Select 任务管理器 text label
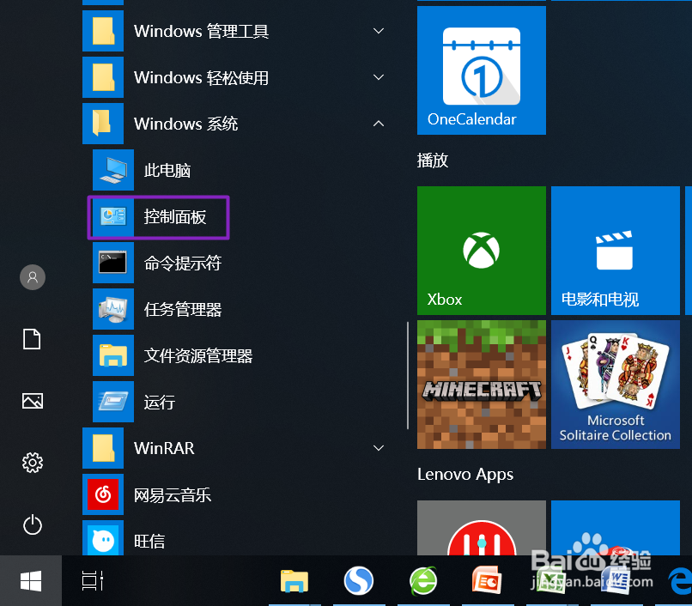 pos(183,309)
